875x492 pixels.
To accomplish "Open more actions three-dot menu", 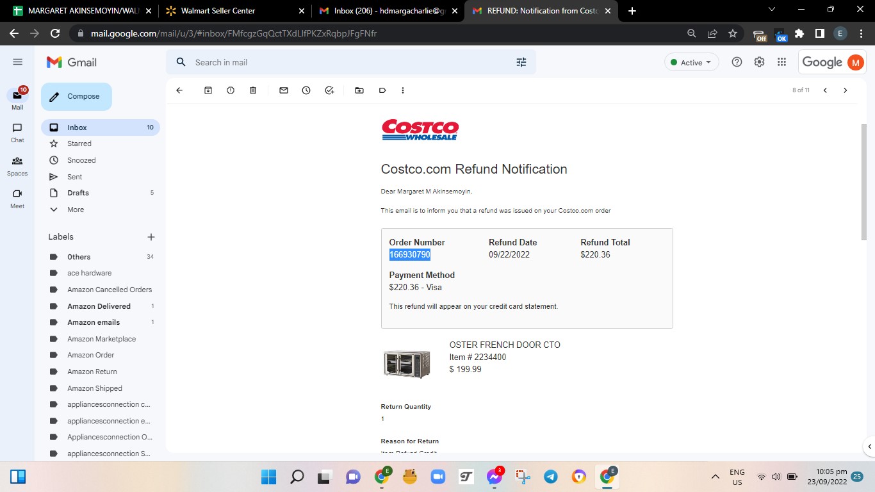I will pyautogui.click(x=403, y=90).
